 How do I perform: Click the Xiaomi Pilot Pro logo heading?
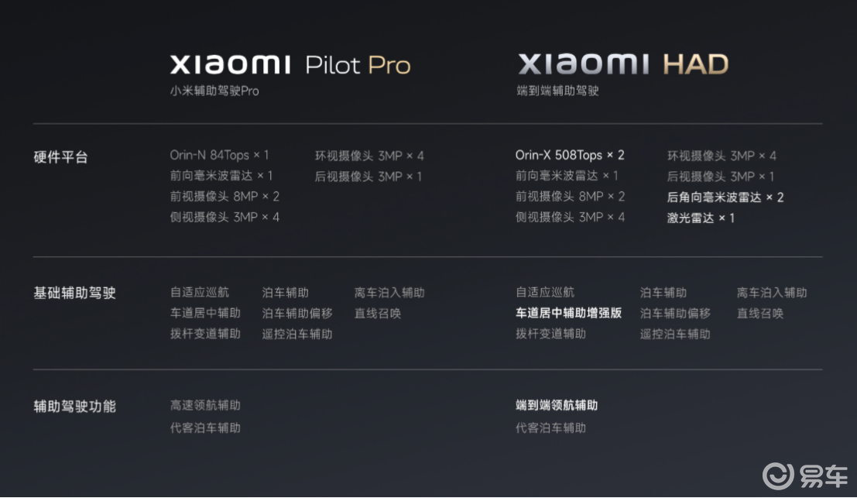click(x=290, y=64)
